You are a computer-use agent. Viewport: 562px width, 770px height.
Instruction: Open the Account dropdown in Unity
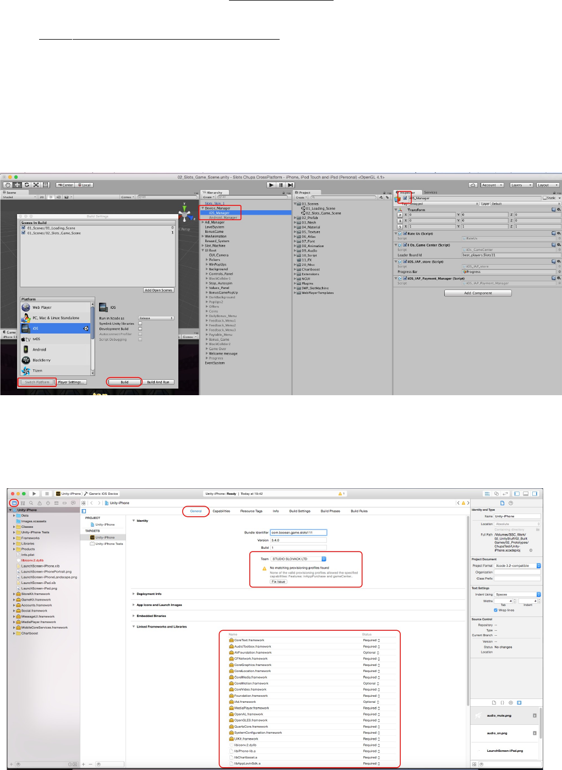pos(492,185)
